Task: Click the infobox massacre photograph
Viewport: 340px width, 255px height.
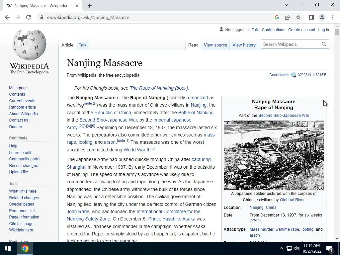Action: point(274,155)
